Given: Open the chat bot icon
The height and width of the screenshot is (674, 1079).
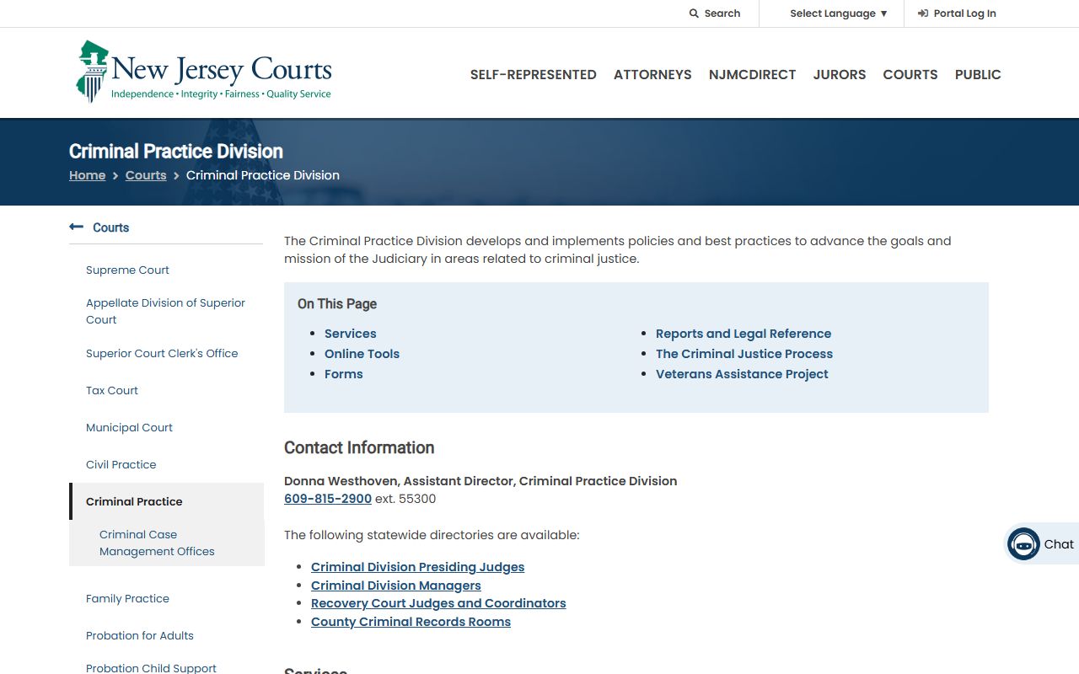Looking at the screenshot, I should [x=1023, y=544].
